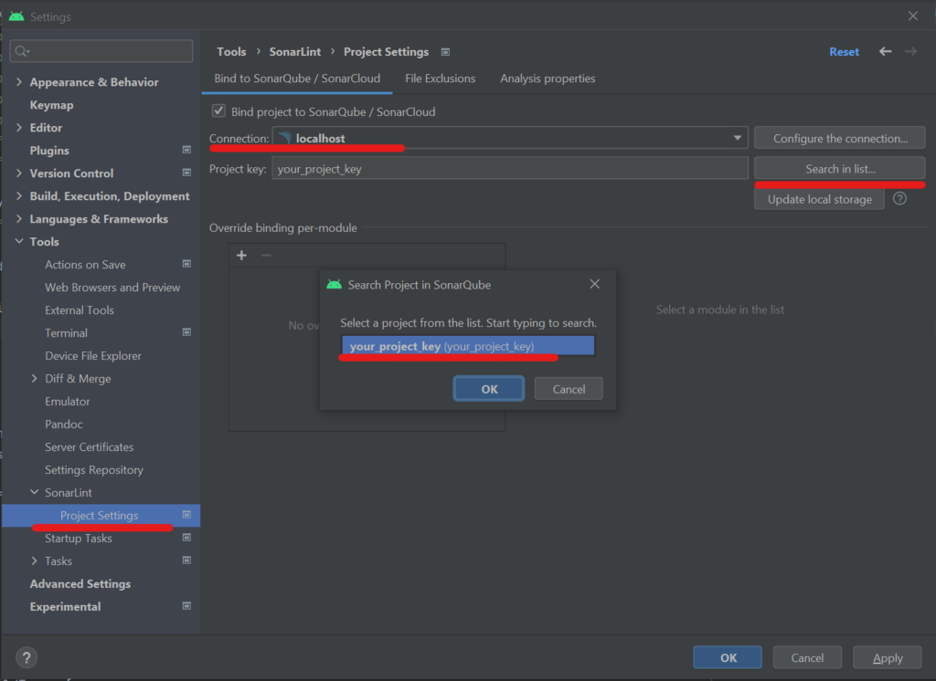Add a module binding with plus icon

pyautogui.click(x=241, y=256)
